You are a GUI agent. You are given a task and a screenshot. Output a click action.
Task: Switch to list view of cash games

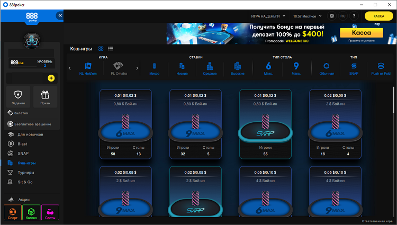[110, 48]
